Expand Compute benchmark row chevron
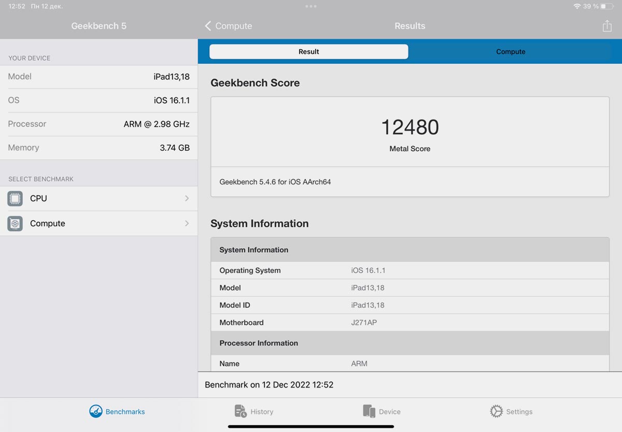The height and width of the screenshot is (432, 622). coord(187,223)
